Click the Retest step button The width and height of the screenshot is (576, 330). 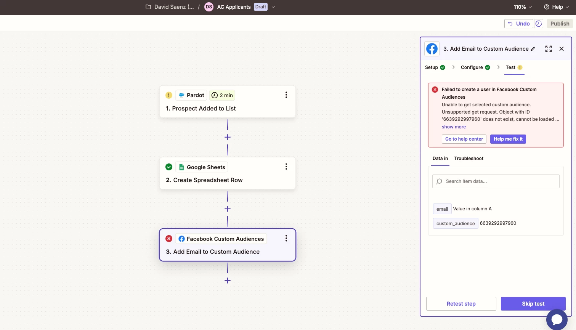(x=461, y=304)
